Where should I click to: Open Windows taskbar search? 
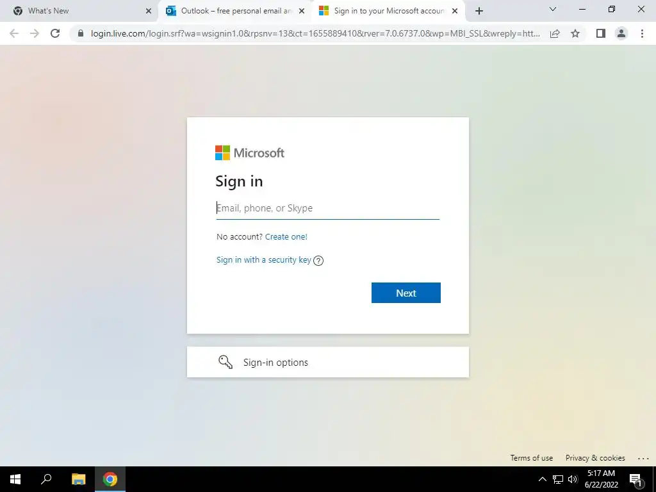click(x=46, y=479)
